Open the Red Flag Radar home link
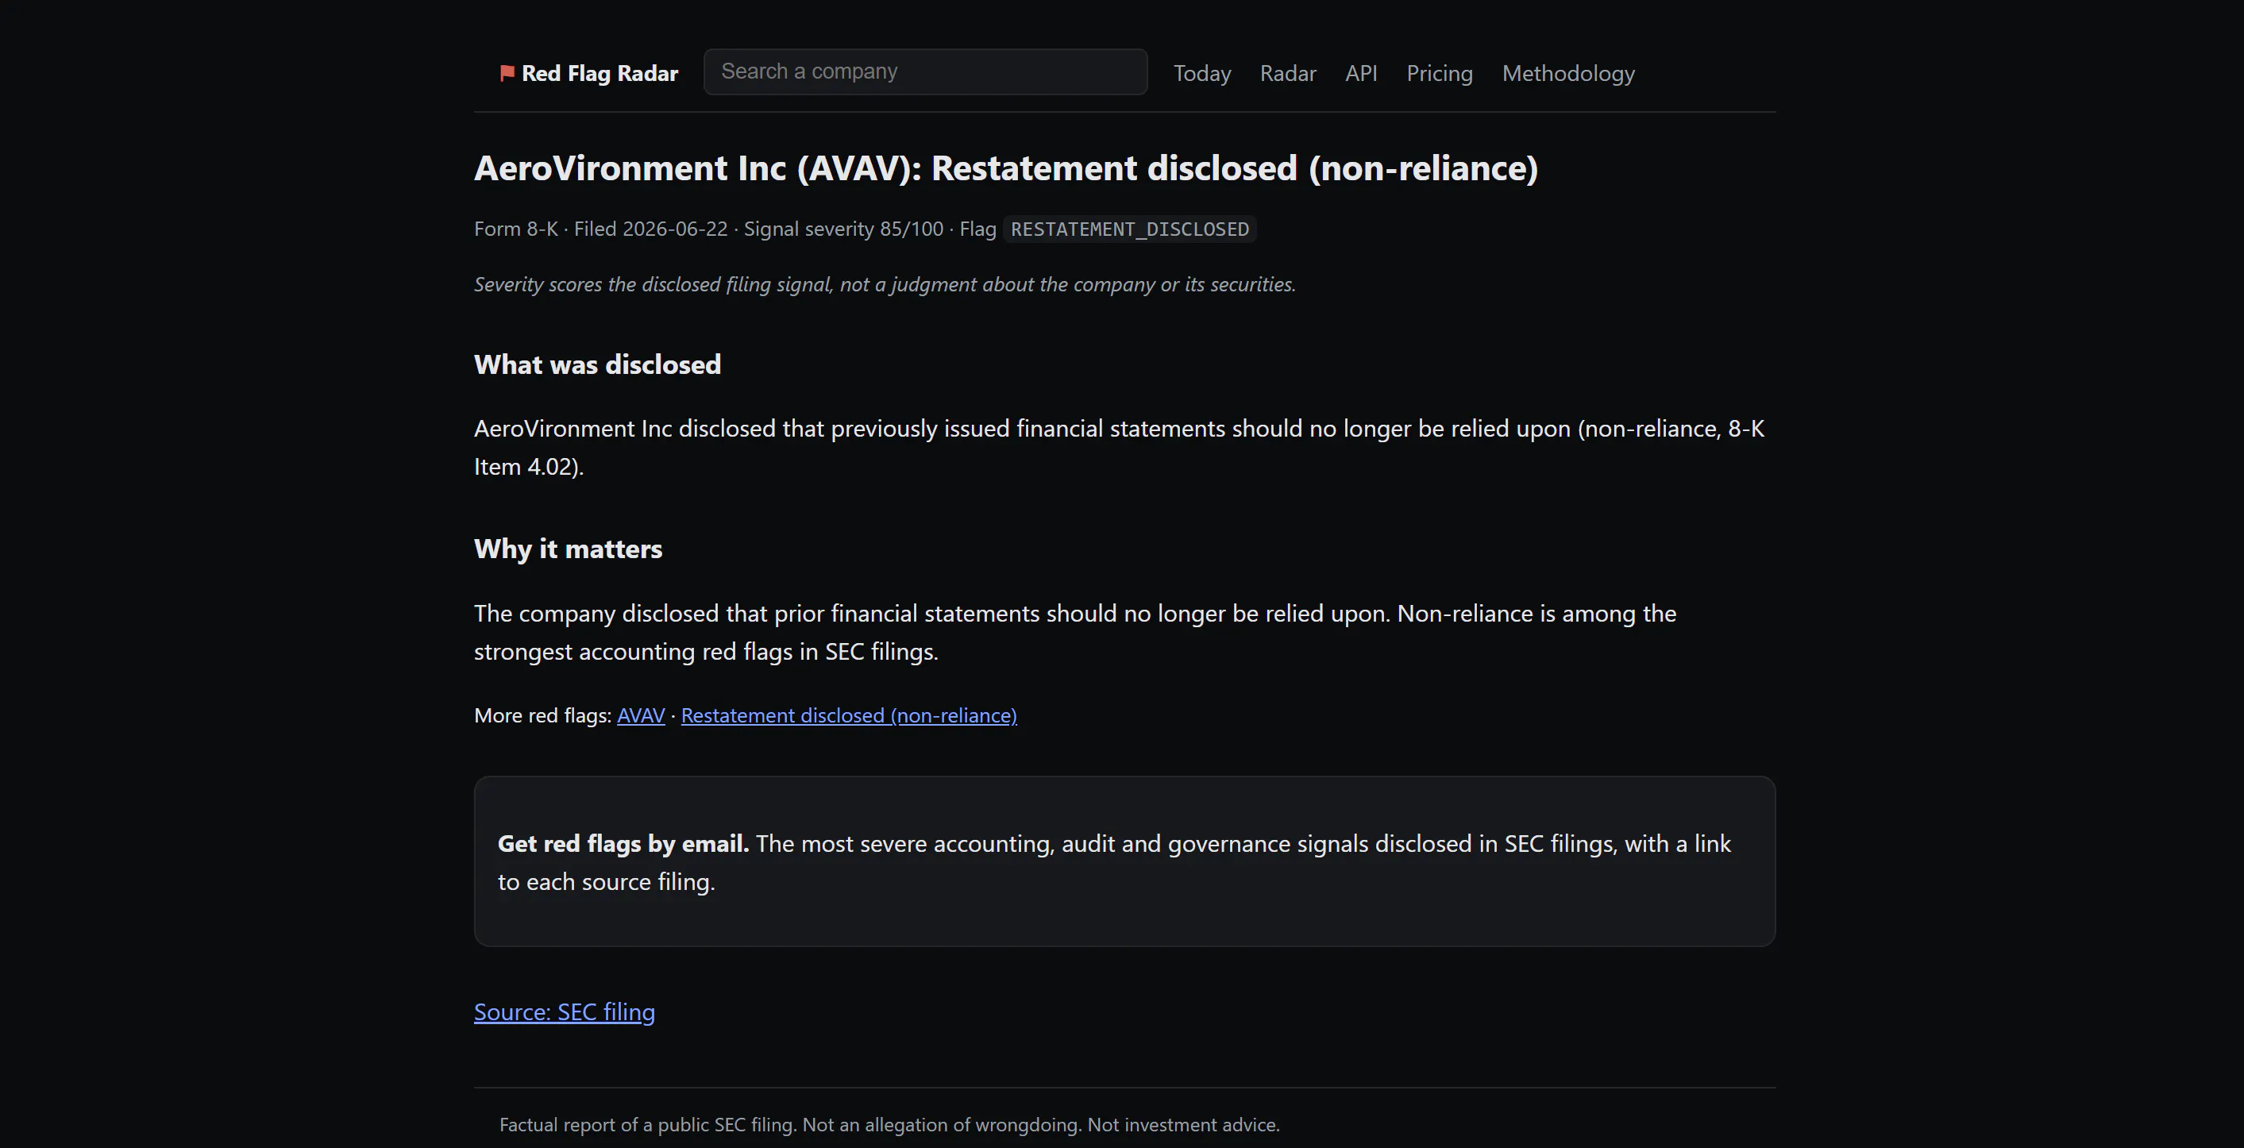This screenshot has height=1148, width=2244. pyautogui.click(x=589, y=73)
